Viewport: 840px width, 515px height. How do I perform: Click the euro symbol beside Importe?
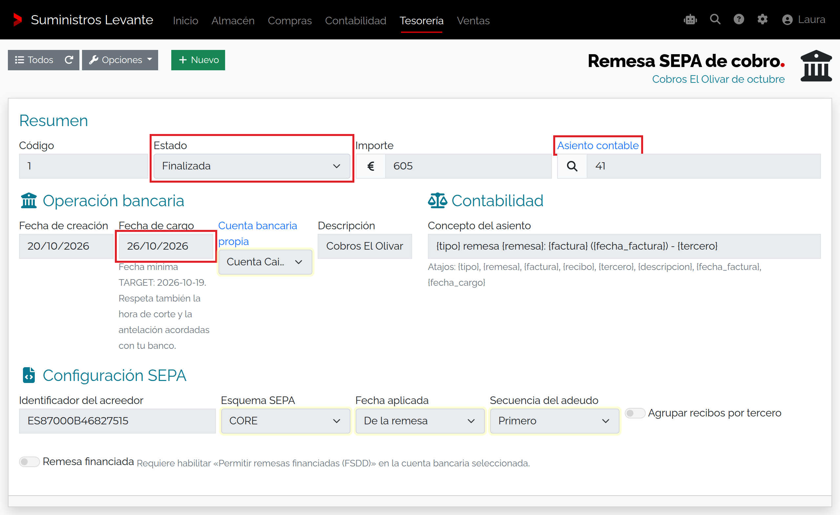pyautogui.click(x=370, y=166)
